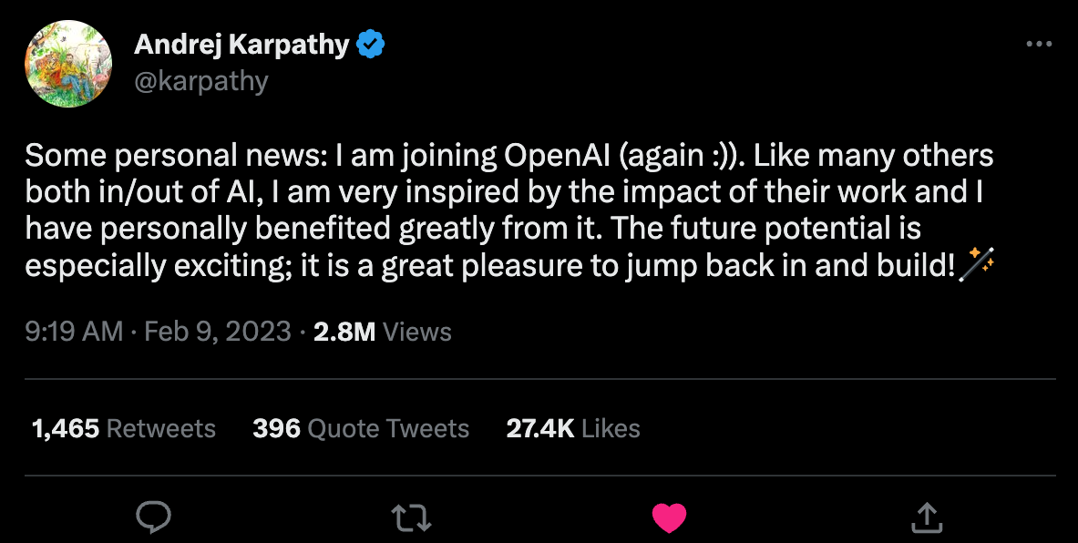
Task: Show the 1,465 Retweets list
Action: coord(124,429)
